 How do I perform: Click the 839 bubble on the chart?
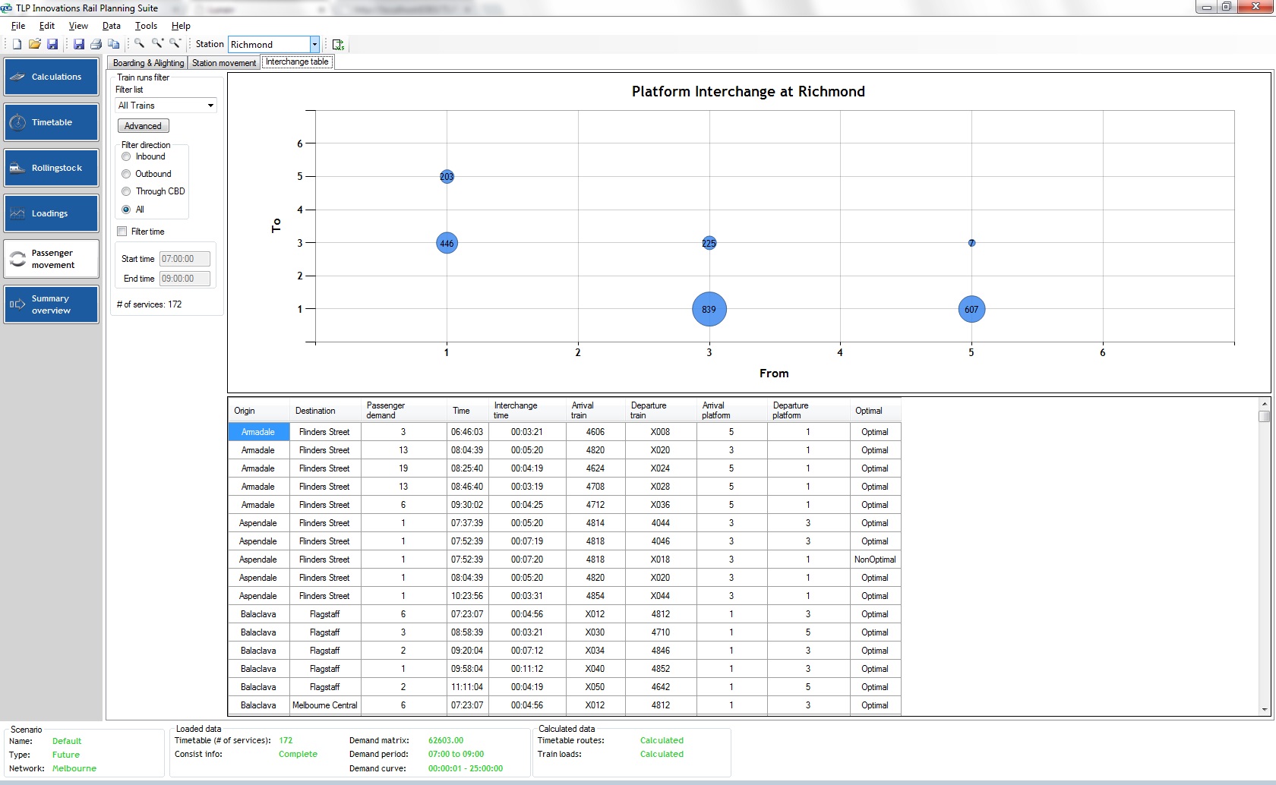coord(709,309)
